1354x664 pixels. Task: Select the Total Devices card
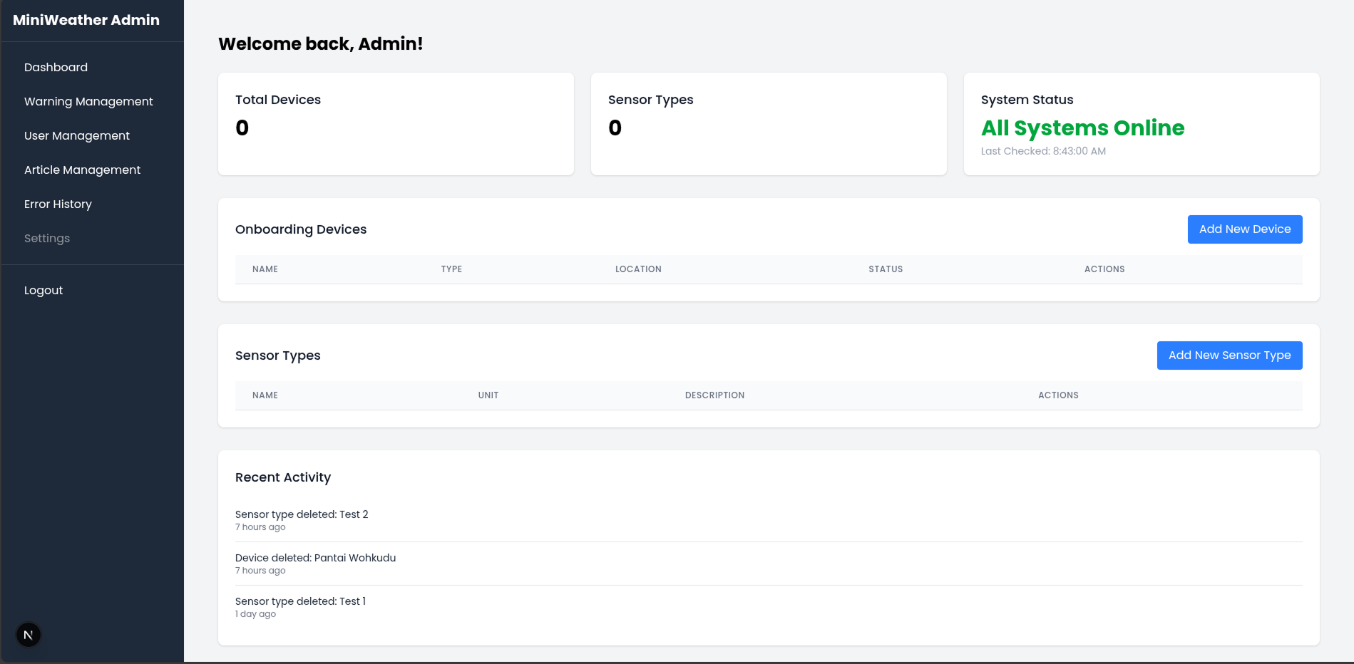click(x=396, y=124)
